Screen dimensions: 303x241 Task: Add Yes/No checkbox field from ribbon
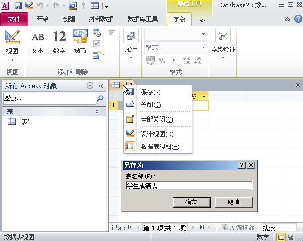96,43
